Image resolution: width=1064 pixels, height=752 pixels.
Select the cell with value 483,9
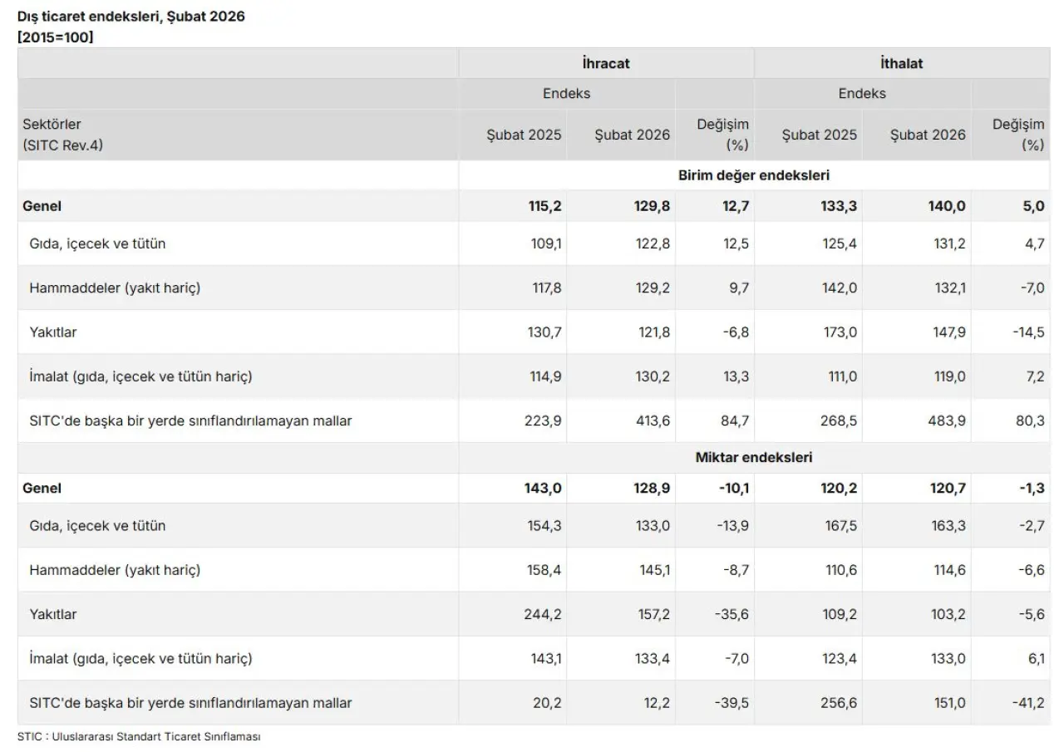click(948, 421)
